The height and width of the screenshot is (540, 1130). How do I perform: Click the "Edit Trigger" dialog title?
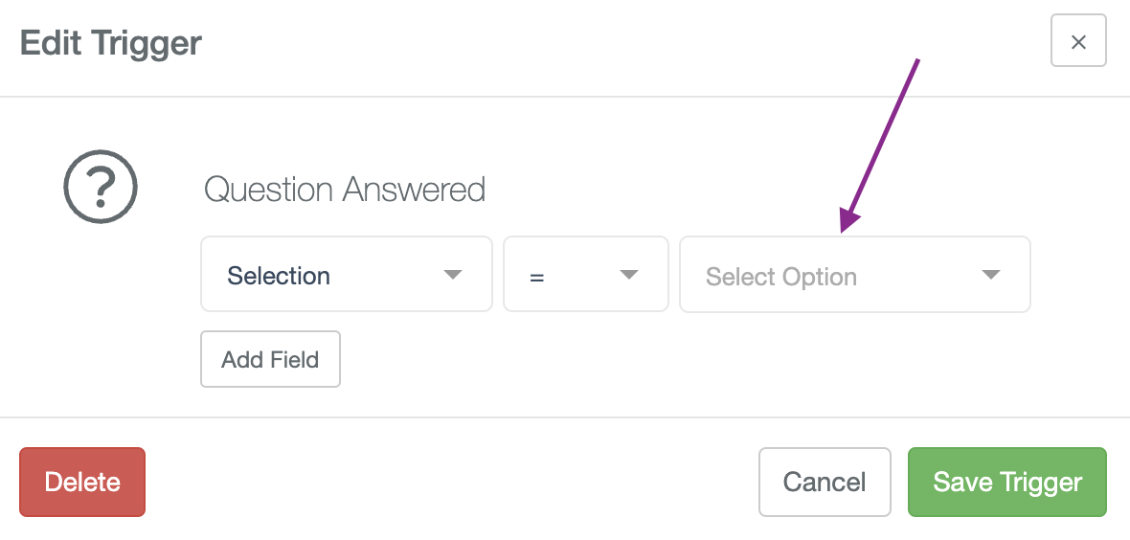click(111, 43)
